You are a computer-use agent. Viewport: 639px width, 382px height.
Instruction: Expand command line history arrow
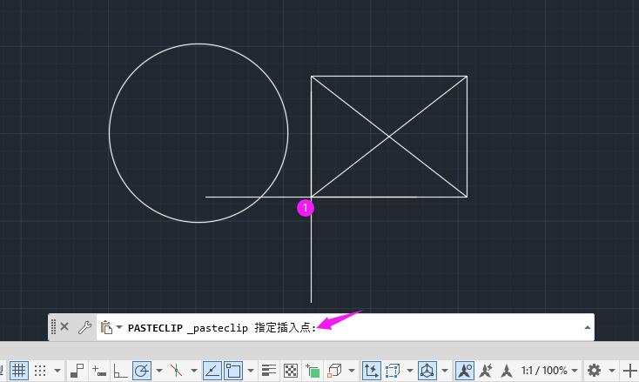coord(588,327)
